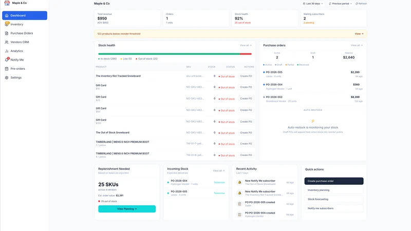The image size is (411, 231).
Task: Click the Vendors CRM people icon
Action: click(7, 42)
